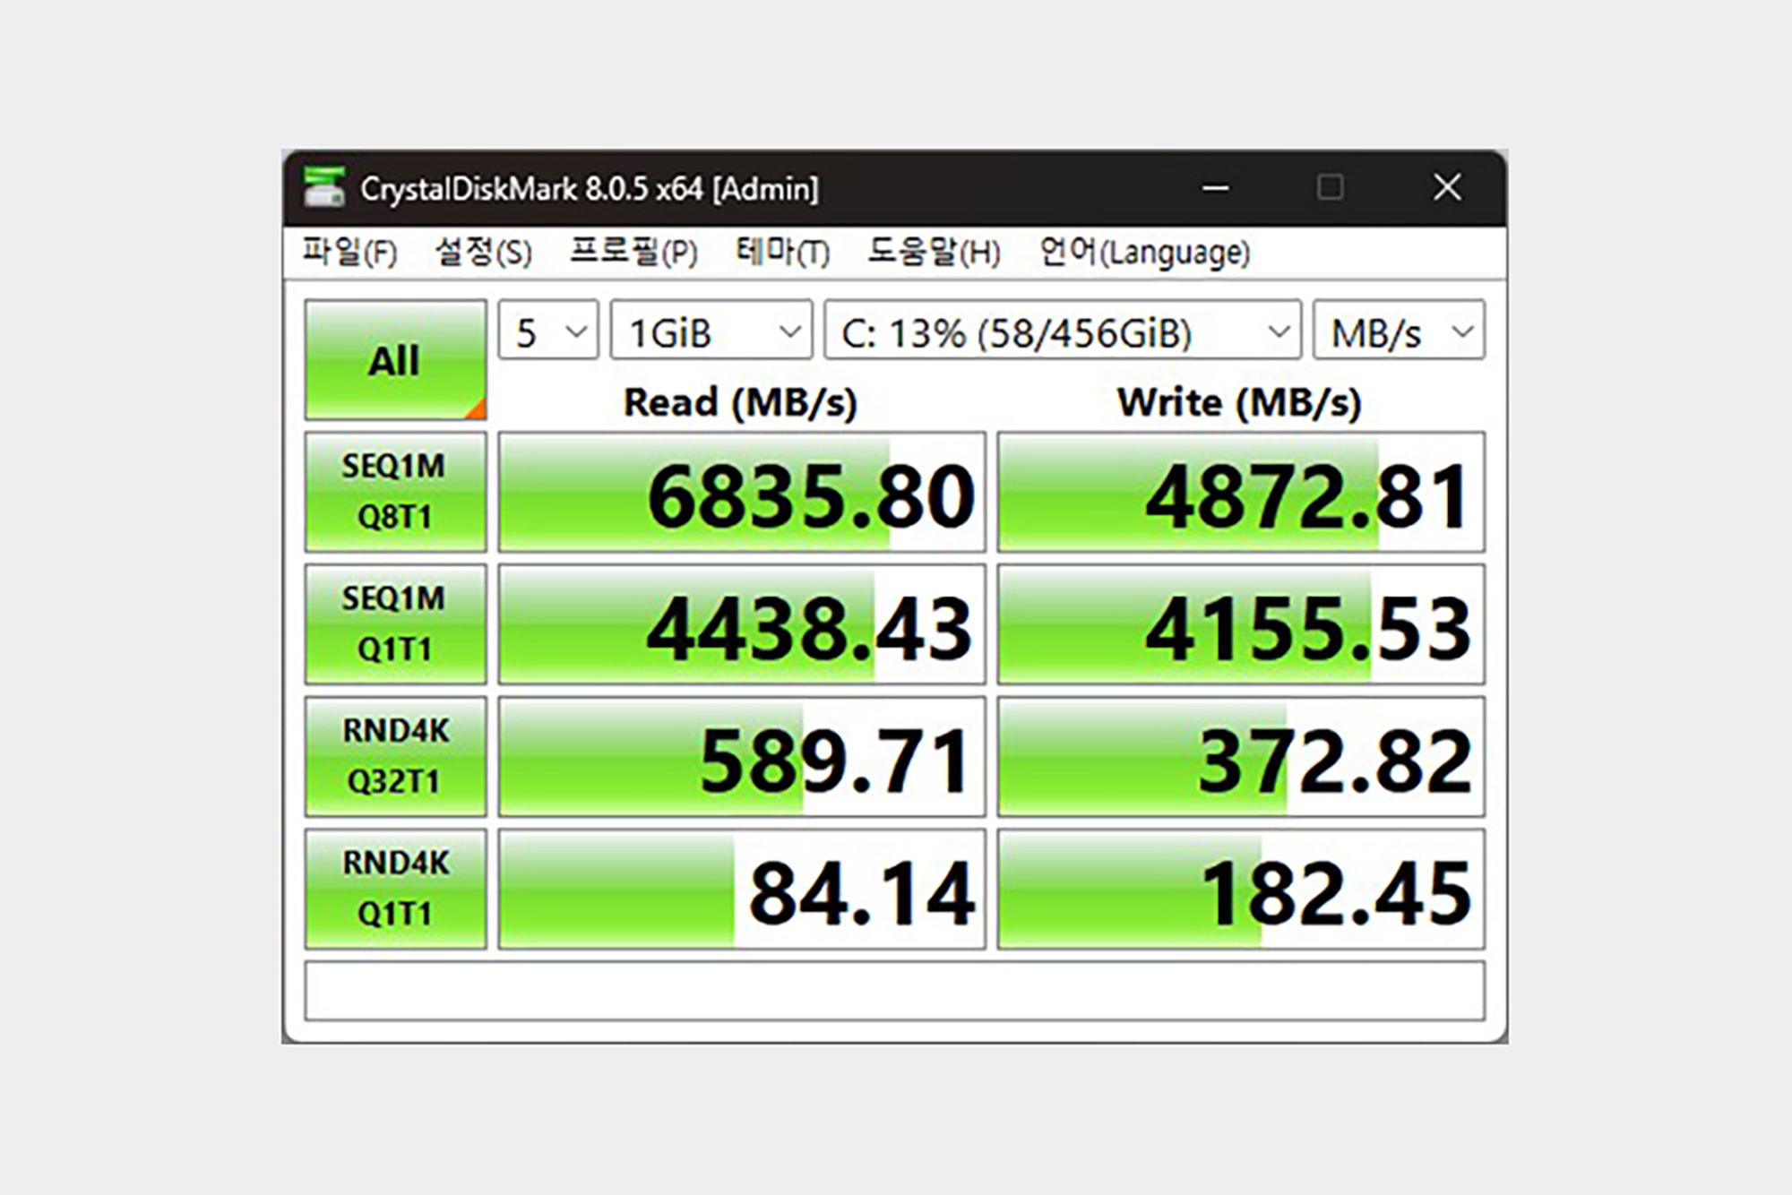Viewport: 1792px width, 1195px height.
Task: Start the SEQ1M Q8T1 test
Action: point(395,492)
